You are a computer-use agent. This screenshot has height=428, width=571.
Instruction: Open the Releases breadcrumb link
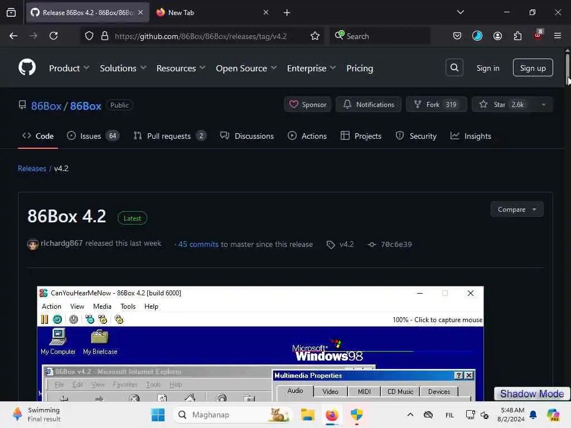32,168
